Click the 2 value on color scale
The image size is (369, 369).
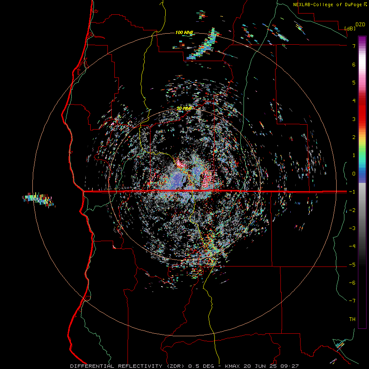pos(354,137)
